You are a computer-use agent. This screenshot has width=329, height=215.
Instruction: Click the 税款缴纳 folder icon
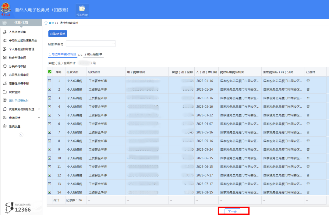[x=5, y=92]
